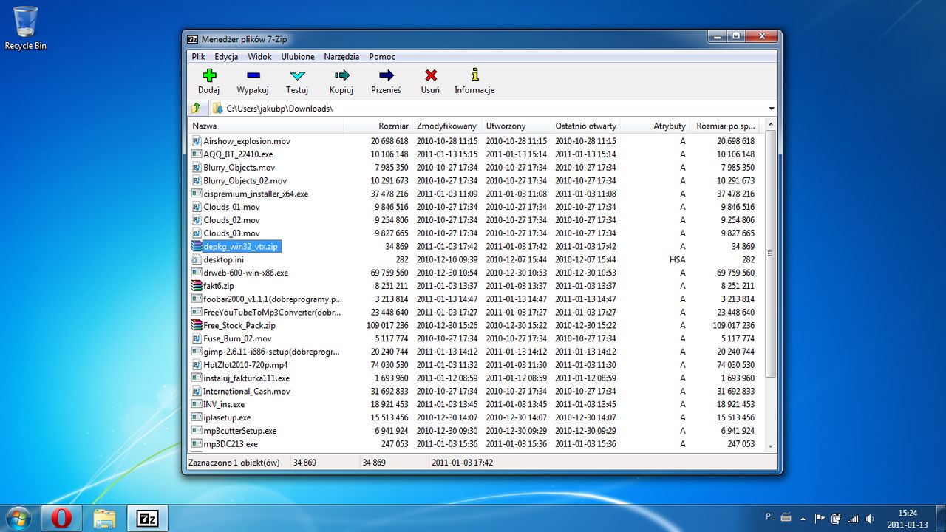Select the Przenieś move icon
Screen dimensions: 946x532
[x=386, y=75]
